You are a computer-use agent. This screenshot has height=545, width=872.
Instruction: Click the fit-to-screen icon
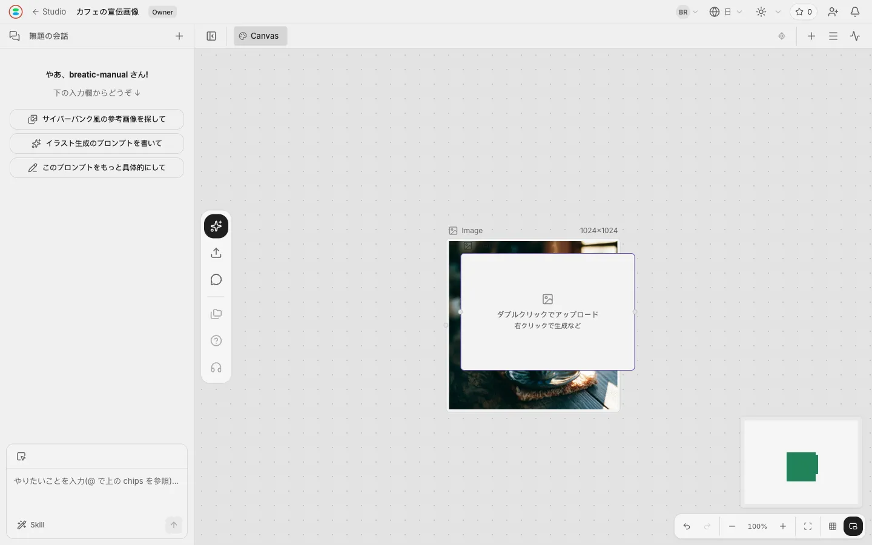click(808, 526)
